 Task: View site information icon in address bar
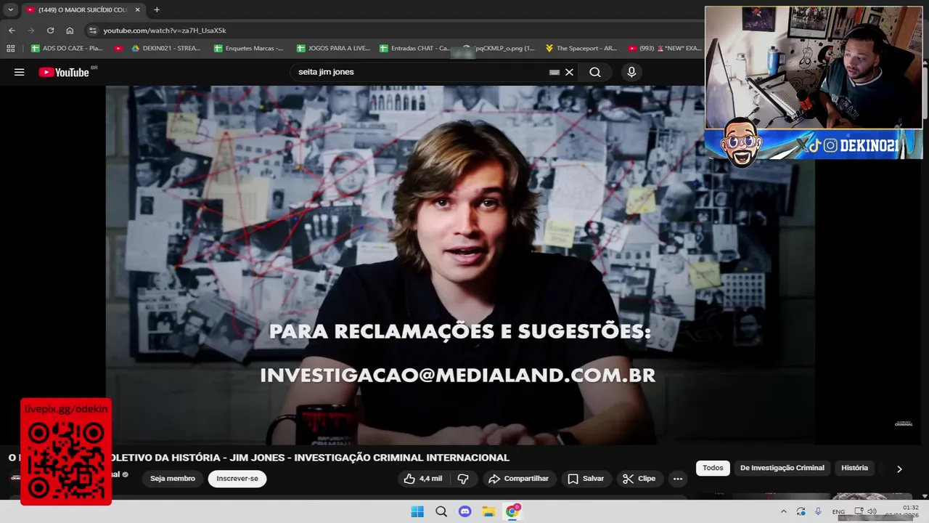coord(92,31)
